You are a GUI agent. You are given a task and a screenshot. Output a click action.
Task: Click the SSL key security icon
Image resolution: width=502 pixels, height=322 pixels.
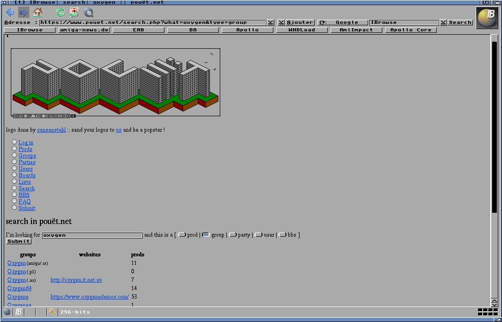click(52, 312)
